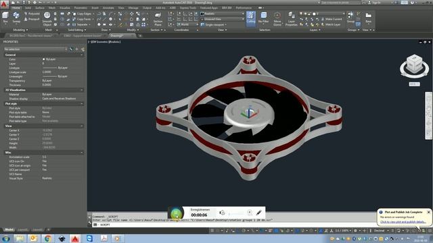Click the recorder webcam icon
Image resolution: width=433 pixels, height=243 pixels.
pyautogui.click(x=250, y=213)
